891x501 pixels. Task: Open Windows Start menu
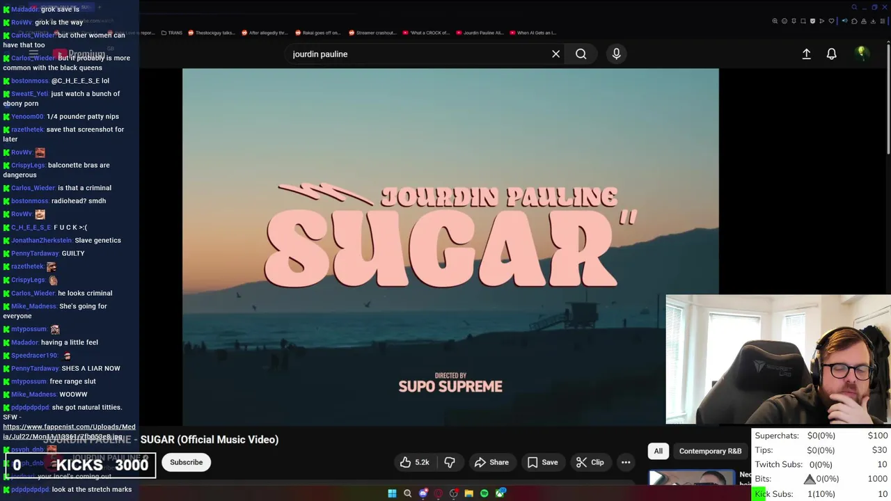392,493
